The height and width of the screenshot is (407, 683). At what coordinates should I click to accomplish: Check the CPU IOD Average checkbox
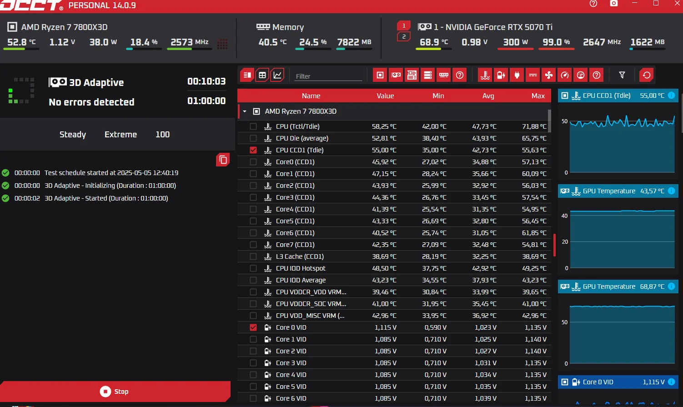coord(253,280)
